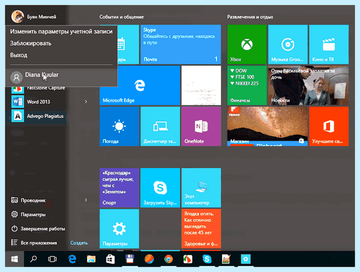Image resolution: width=360 pixels, height=272 pixels.
Task: Open the Улучшите Office tile
Action: 329,126
